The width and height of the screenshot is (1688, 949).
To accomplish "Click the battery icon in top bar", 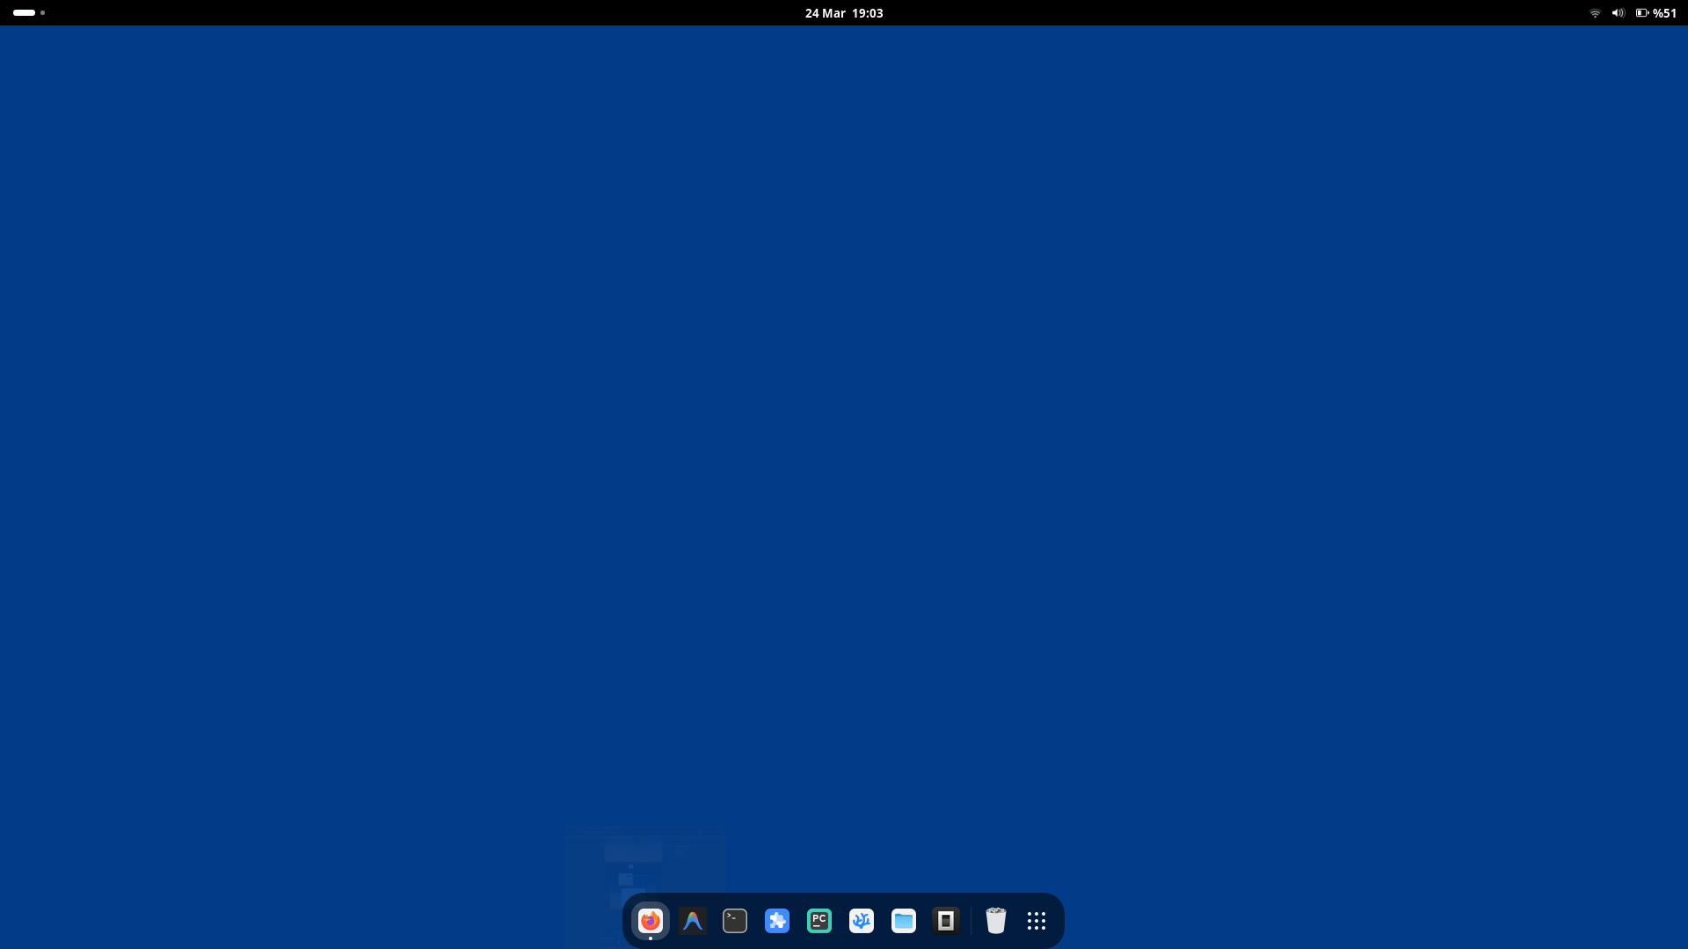I will click(x=1641, y=13).
